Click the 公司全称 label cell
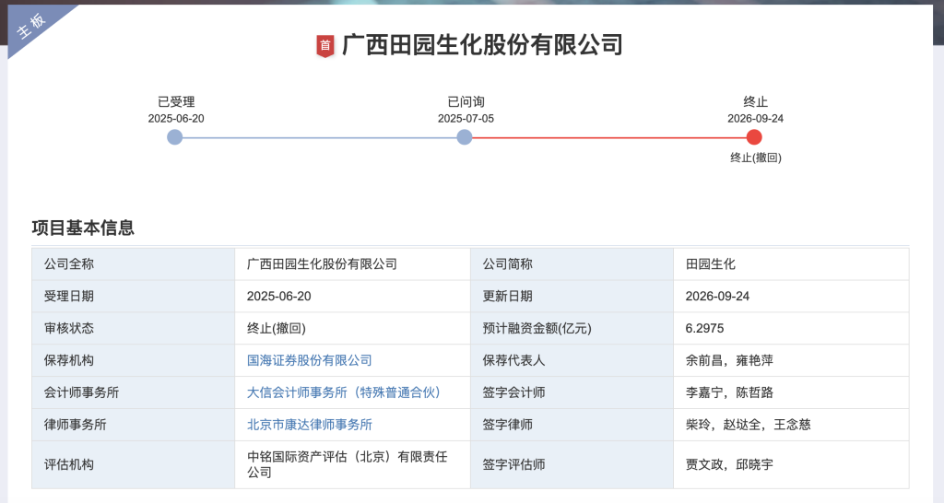Screen dimensions: 944x503 coord(133,264)
